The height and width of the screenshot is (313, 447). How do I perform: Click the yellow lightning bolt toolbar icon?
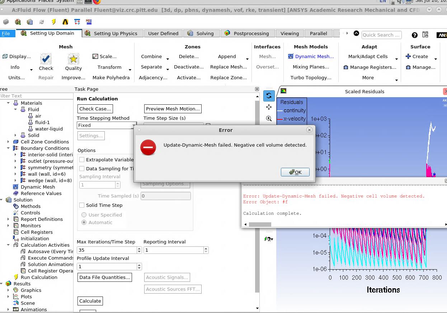[x=53, y=22]
